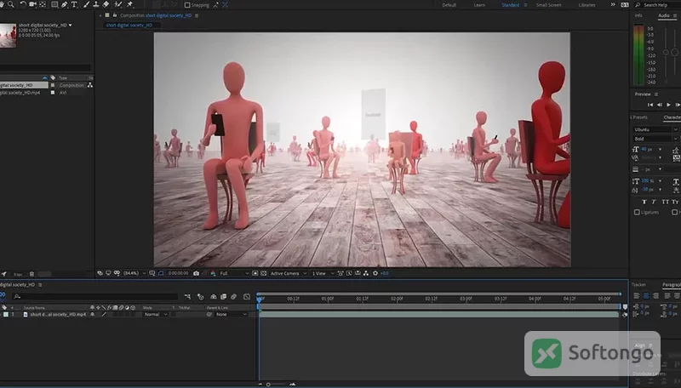Select the Pen tool
Screen dimensions: 681x388
pos(65,4)
